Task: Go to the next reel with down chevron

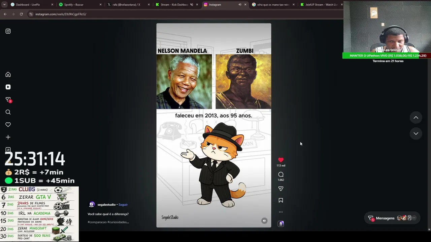Action: click(416, 133)
